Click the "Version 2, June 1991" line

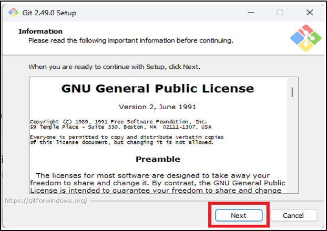pos(157,107)
